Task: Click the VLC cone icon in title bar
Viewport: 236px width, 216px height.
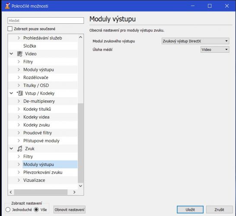Action: 7,6
